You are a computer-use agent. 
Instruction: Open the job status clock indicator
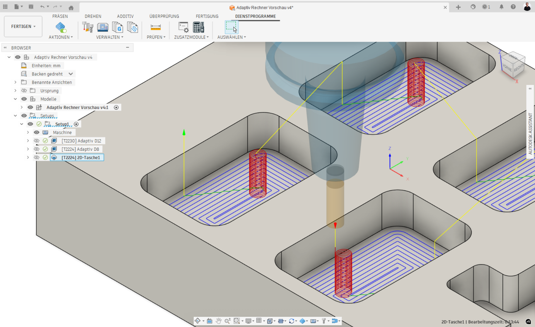486,7
